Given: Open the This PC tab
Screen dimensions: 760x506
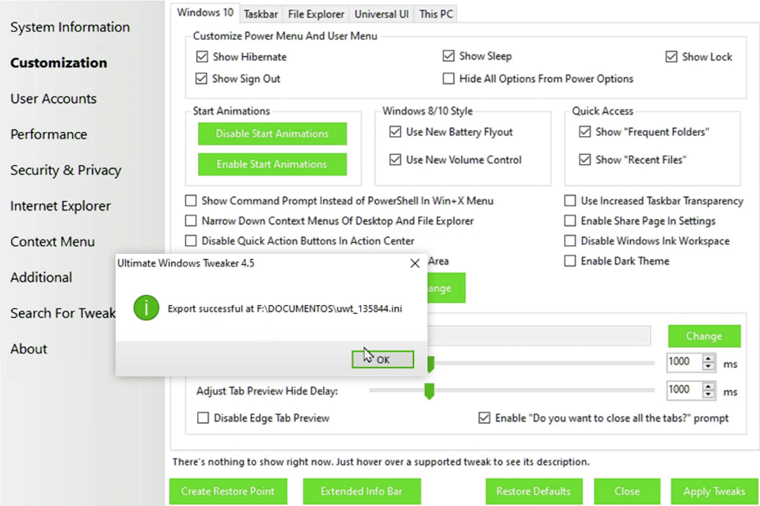Looking at the screenshot, I should pyautogui.click(x=435, y=13).
